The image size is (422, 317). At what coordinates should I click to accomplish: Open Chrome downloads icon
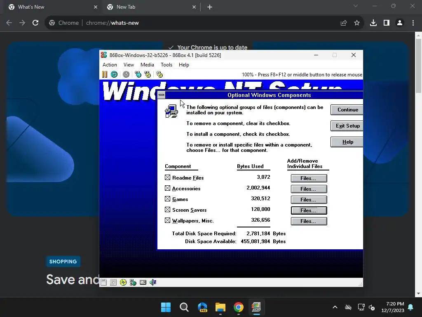[x=373, y=23]
